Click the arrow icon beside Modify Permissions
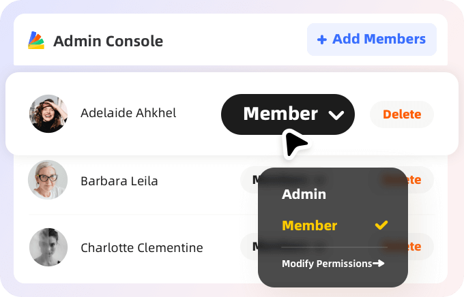The image size is (464, 297). coord(379,263)
